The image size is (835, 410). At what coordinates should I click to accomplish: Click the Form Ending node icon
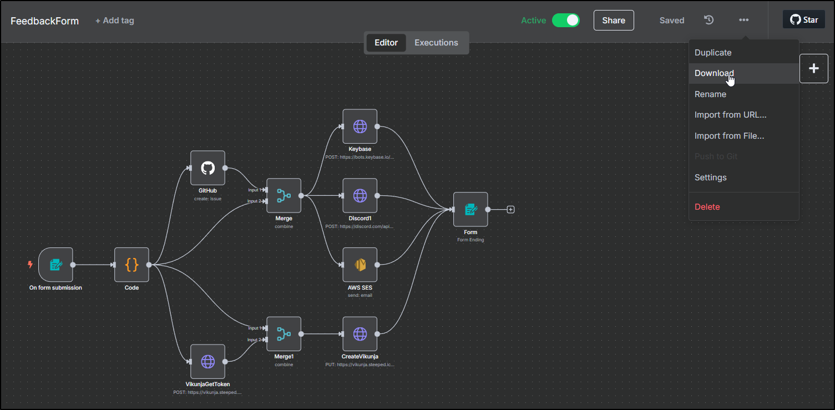470,209
